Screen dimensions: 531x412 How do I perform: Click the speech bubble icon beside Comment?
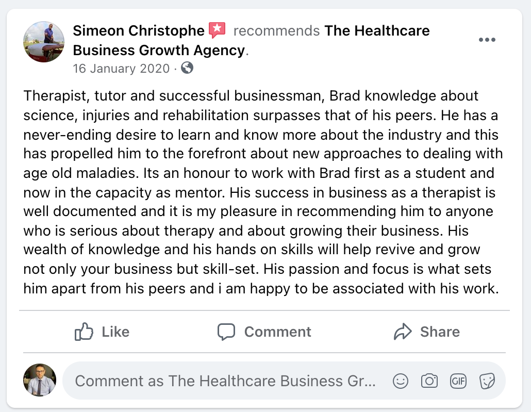tap(226, 332)
